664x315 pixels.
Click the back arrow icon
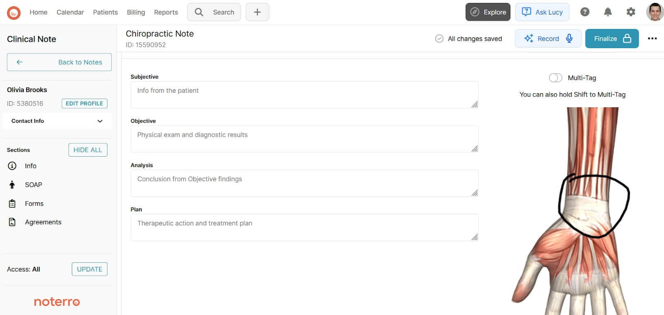pos(20,62)
